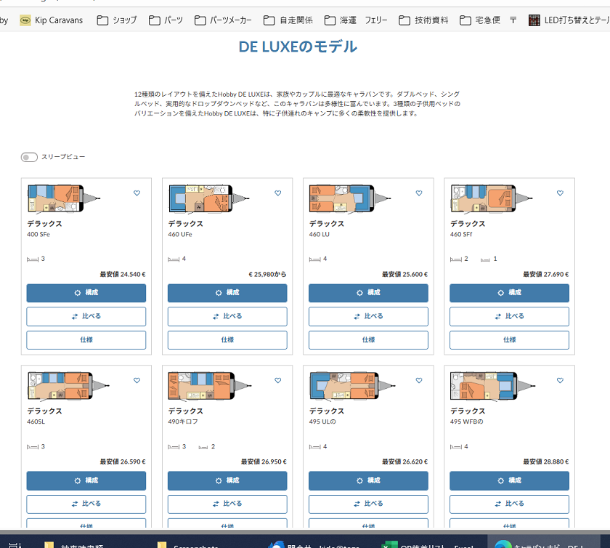
Task: Compare the 495 ULの via 比べる
Action: pos(368,504)
